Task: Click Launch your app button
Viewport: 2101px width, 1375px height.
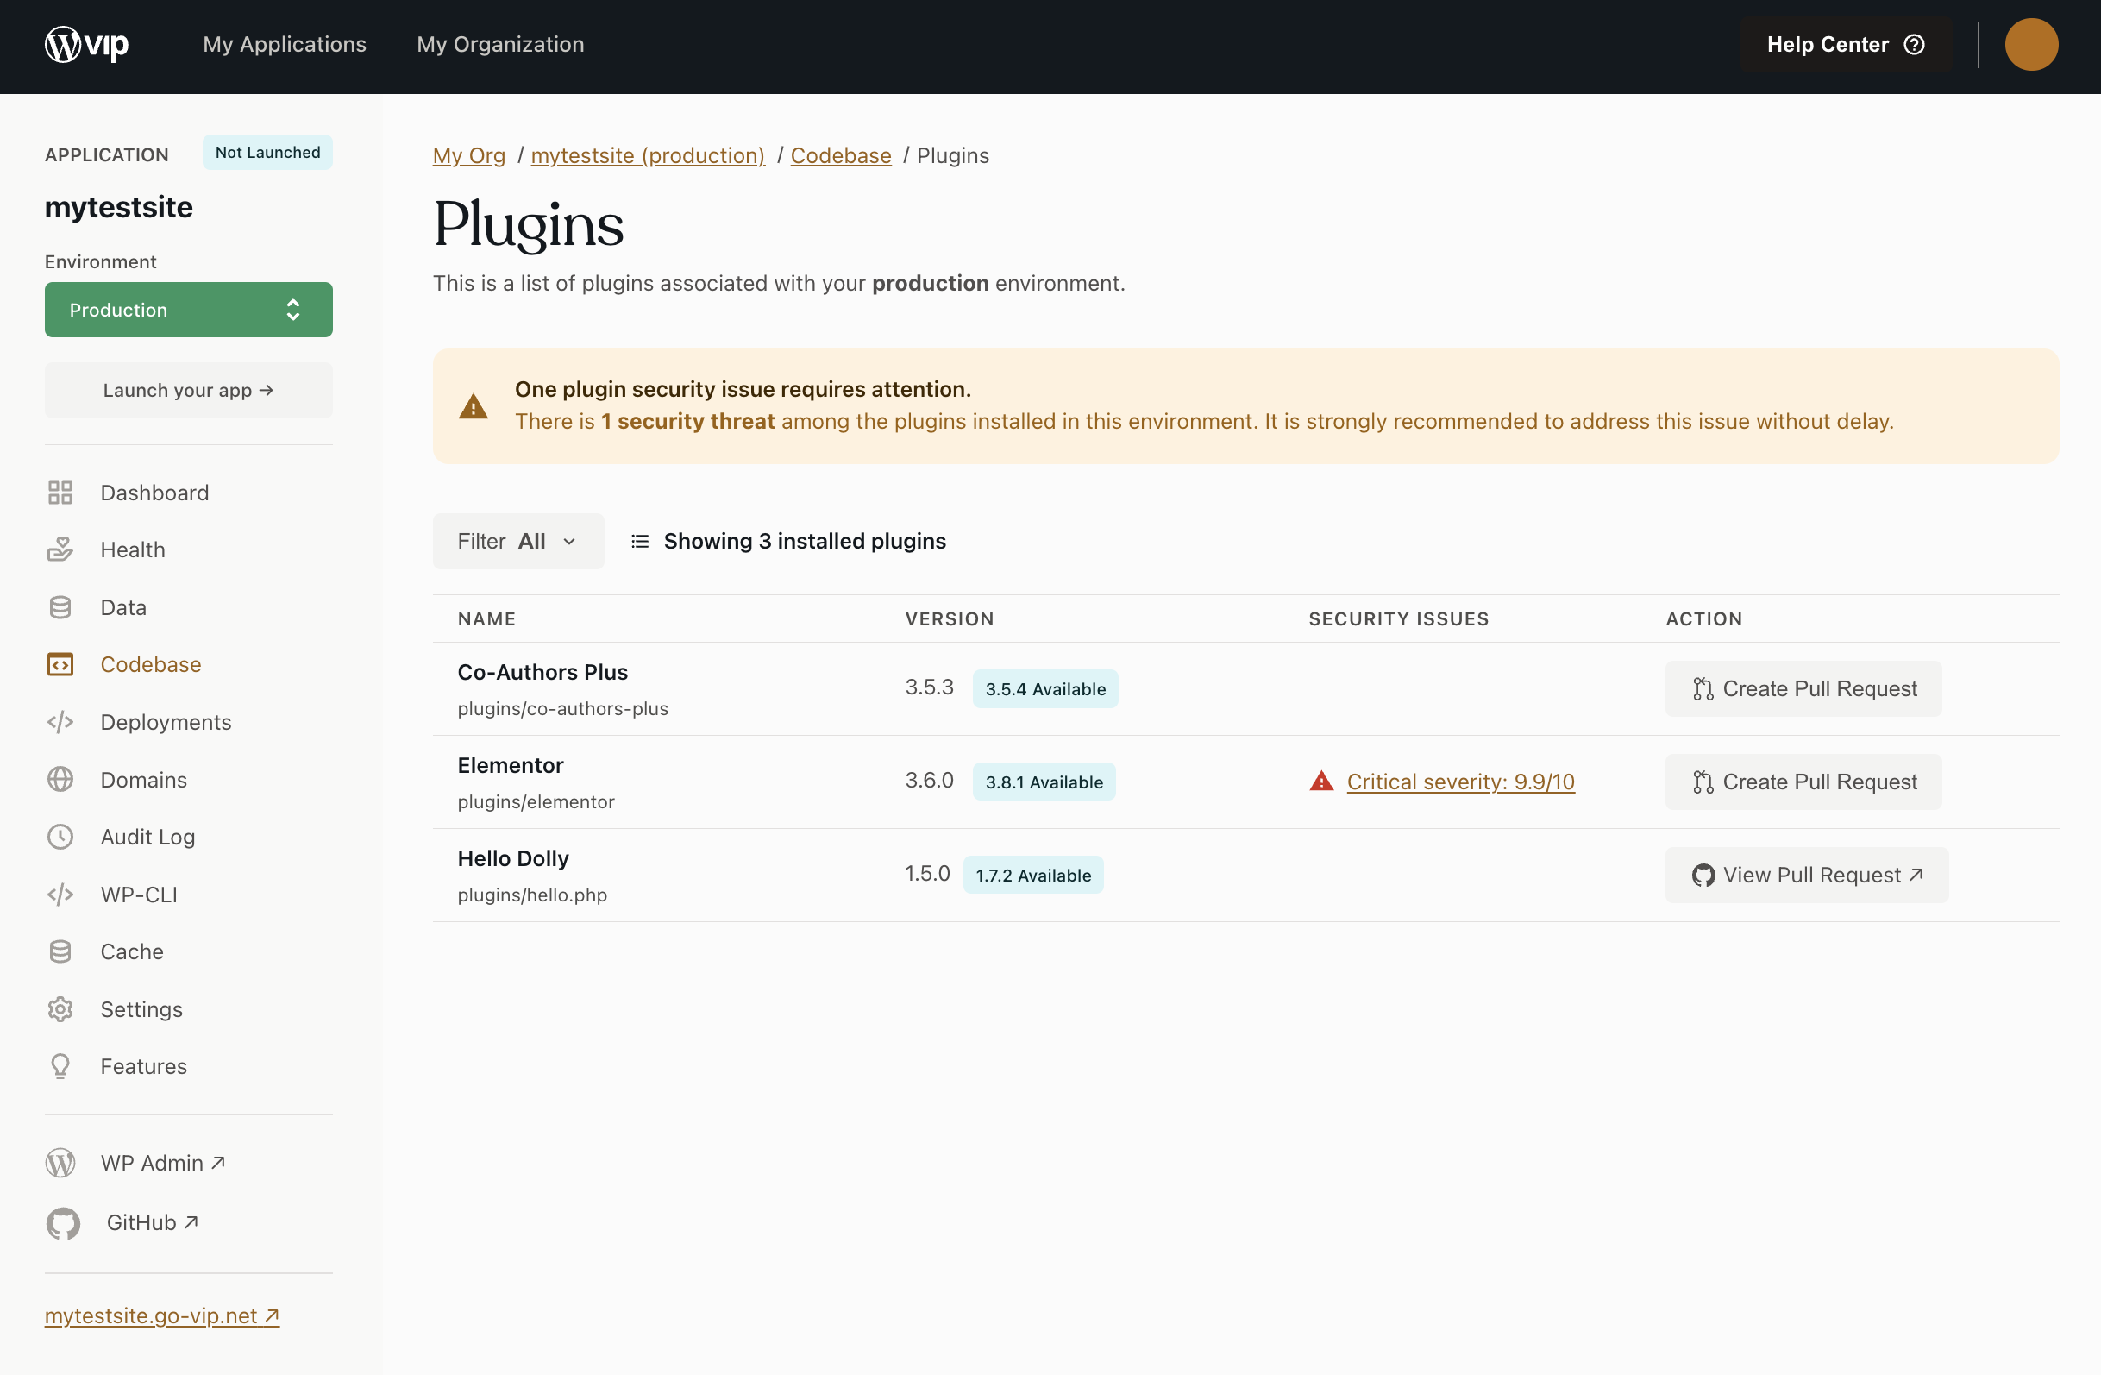Action: (189, 391)
